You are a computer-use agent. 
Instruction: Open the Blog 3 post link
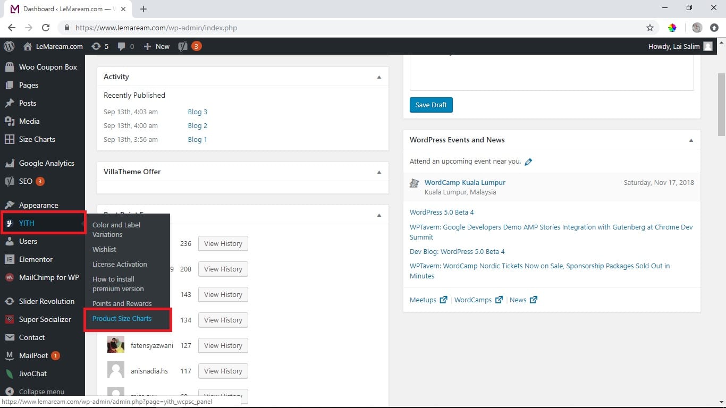coord(198,112)
